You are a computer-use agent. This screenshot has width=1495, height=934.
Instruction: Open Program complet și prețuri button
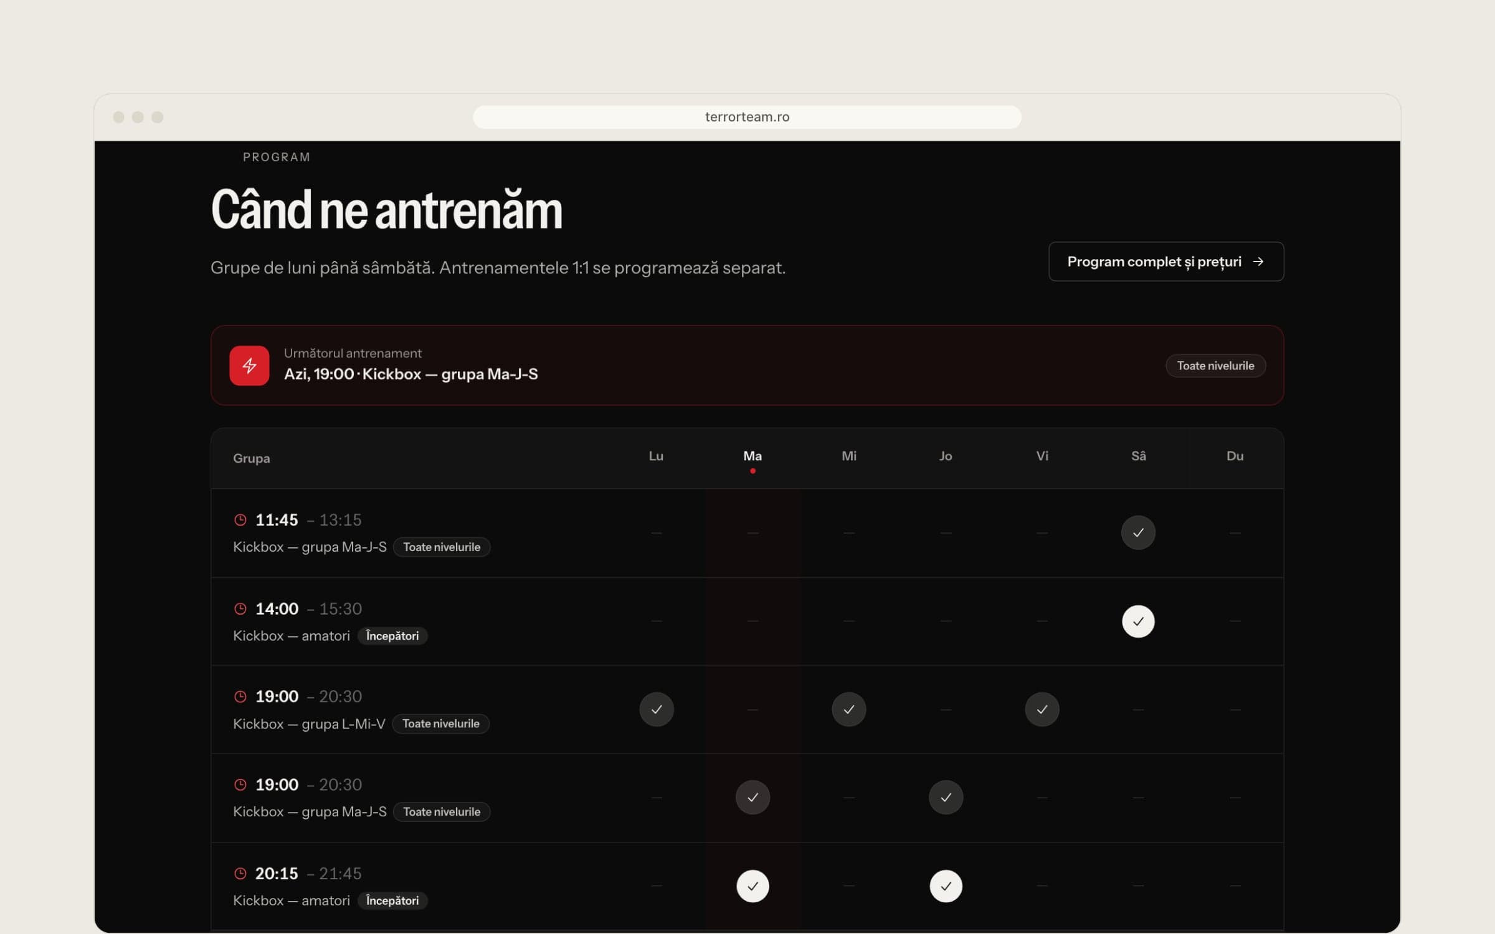click(x=1166, y=262)
